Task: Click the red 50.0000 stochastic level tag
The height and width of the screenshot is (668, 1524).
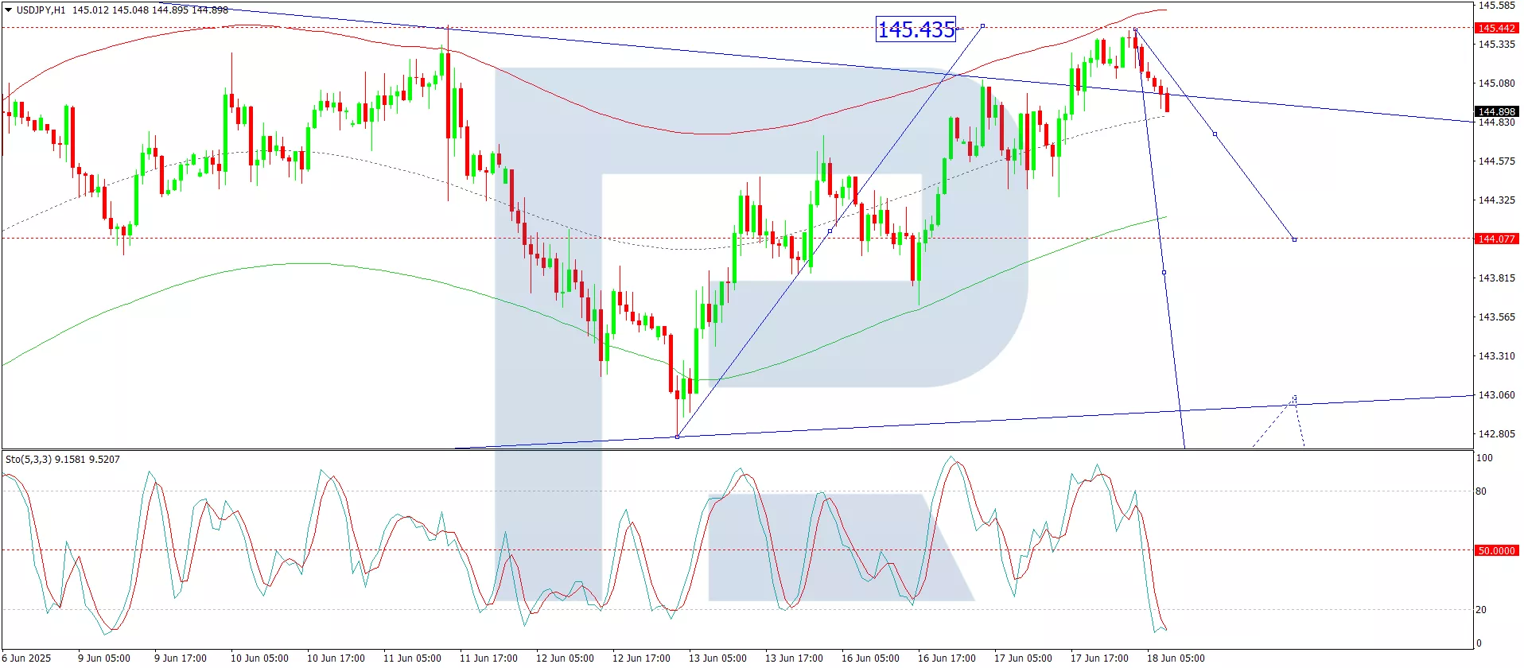Action: point(1496,550)
